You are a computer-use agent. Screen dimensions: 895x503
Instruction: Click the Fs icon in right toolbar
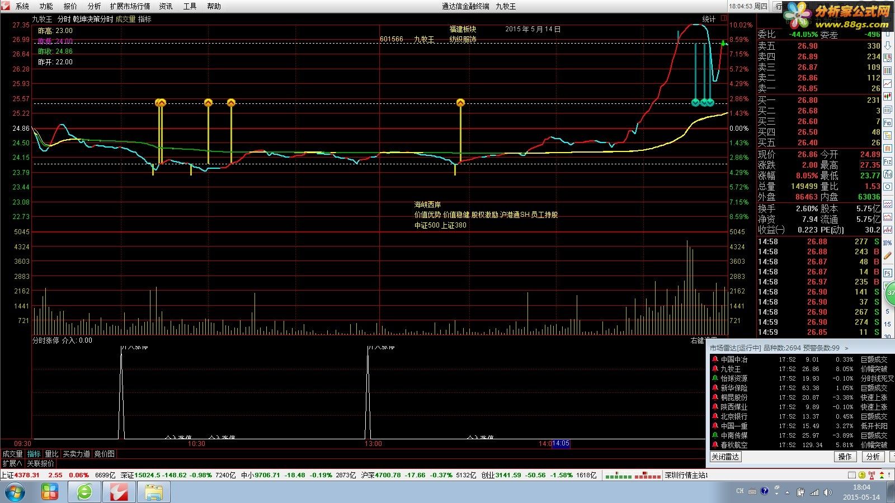pyautogui.click(x=888, y=273)
